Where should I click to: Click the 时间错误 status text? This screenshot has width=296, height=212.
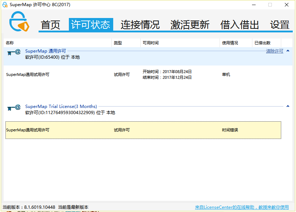point(230,130)
